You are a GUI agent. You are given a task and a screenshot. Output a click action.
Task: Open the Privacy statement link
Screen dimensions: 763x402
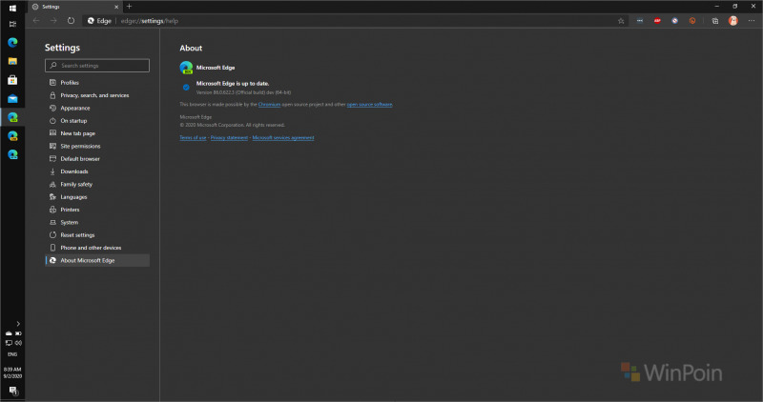point(229,137)
